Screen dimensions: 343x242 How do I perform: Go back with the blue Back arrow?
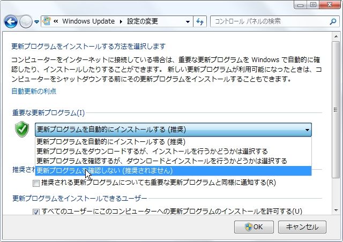[11, 21]
